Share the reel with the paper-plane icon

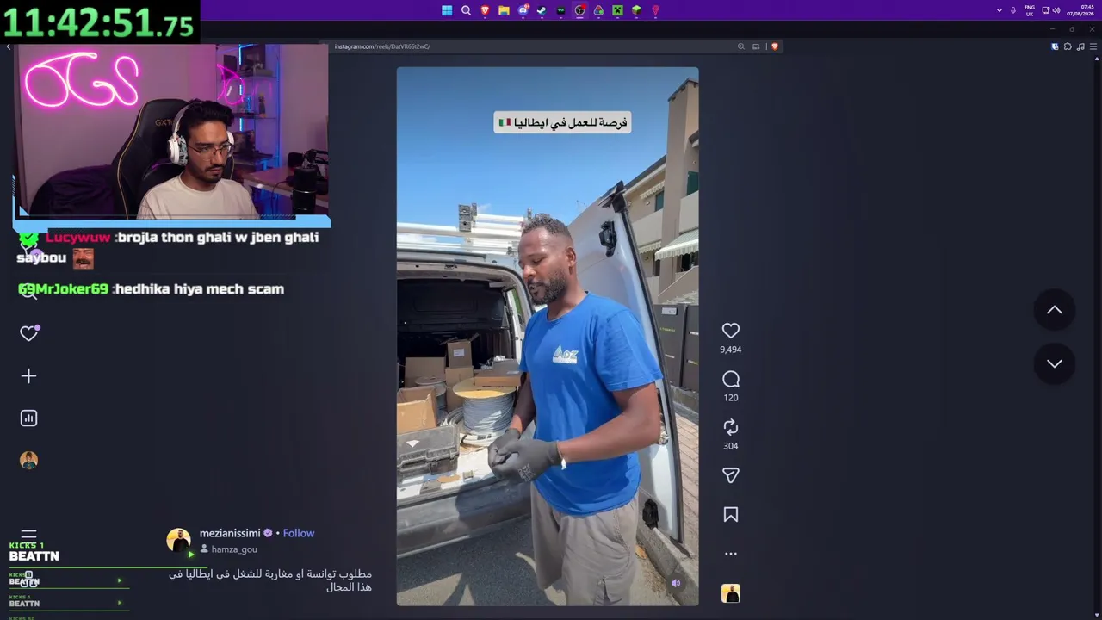(731, 475)
